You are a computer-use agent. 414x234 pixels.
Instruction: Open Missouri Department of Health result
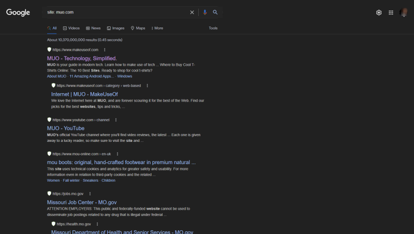click(122, 232)
